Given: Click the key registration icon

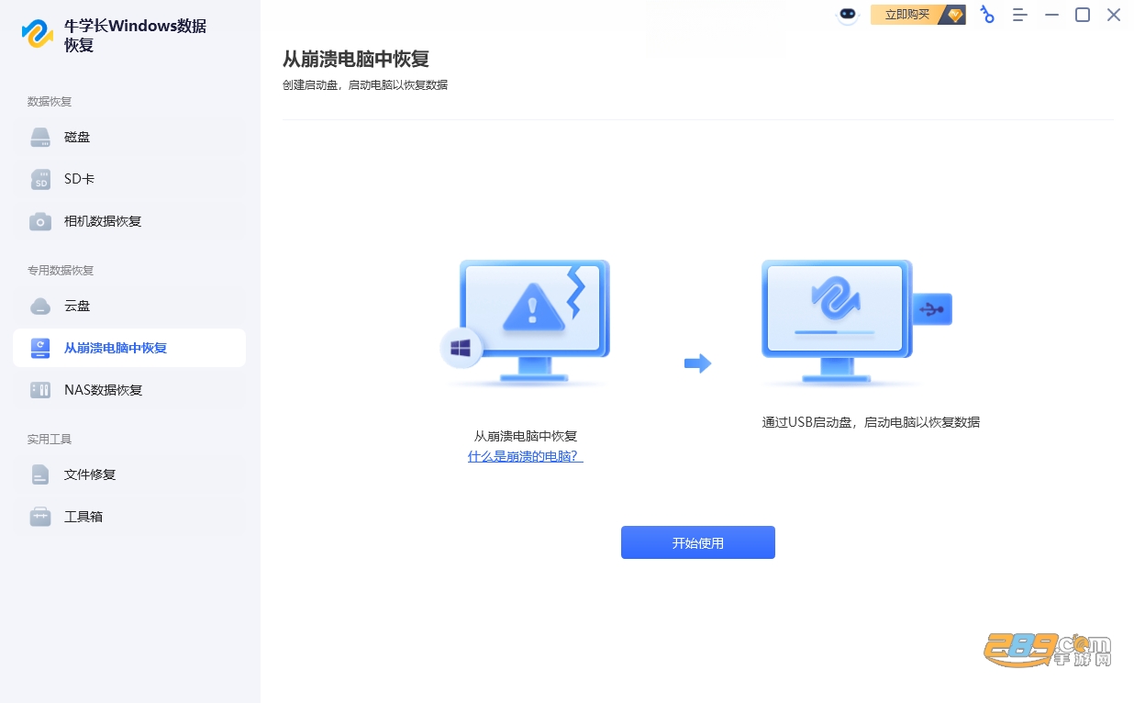Looking at the screenshot, I should pos(987,15).
